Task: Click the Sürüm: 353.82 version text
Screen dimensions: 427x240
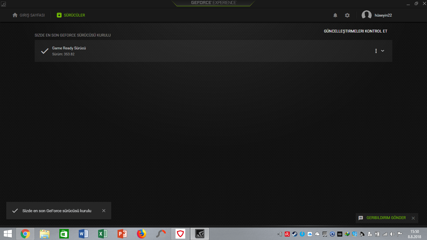Action: click(x=63, y=54)
